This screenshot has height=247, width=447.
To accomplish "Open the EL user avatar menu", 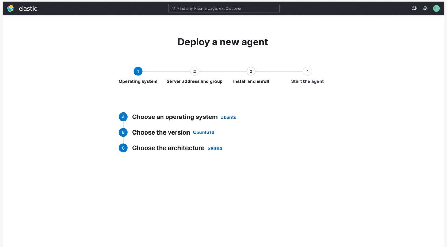I will point(436,8).
